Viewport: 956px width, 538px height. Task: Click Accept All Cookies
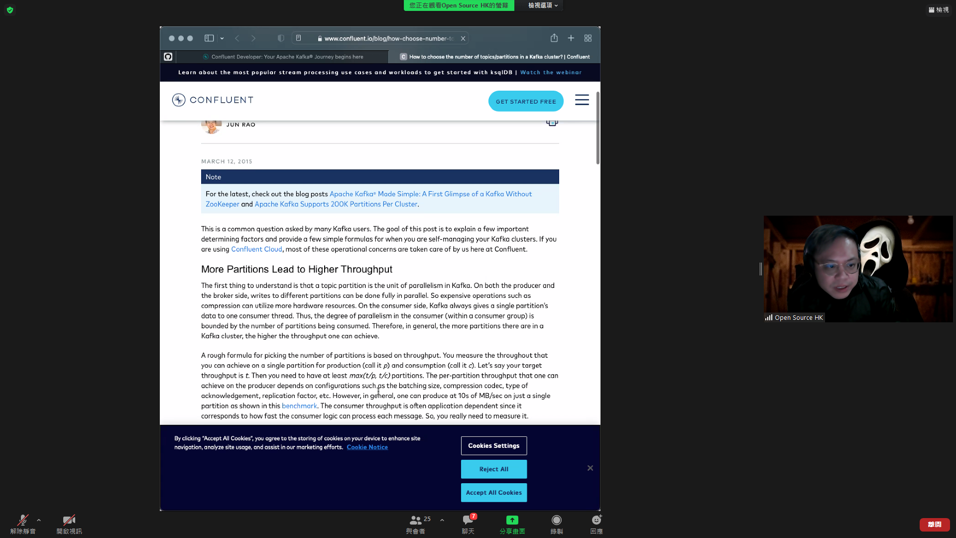tap(494, 493)
